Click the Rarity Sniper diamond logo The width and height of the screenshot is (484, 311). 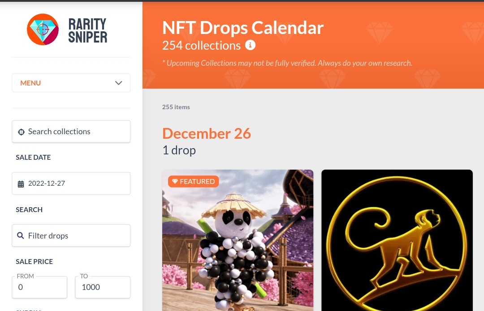(x=43, y=29)
